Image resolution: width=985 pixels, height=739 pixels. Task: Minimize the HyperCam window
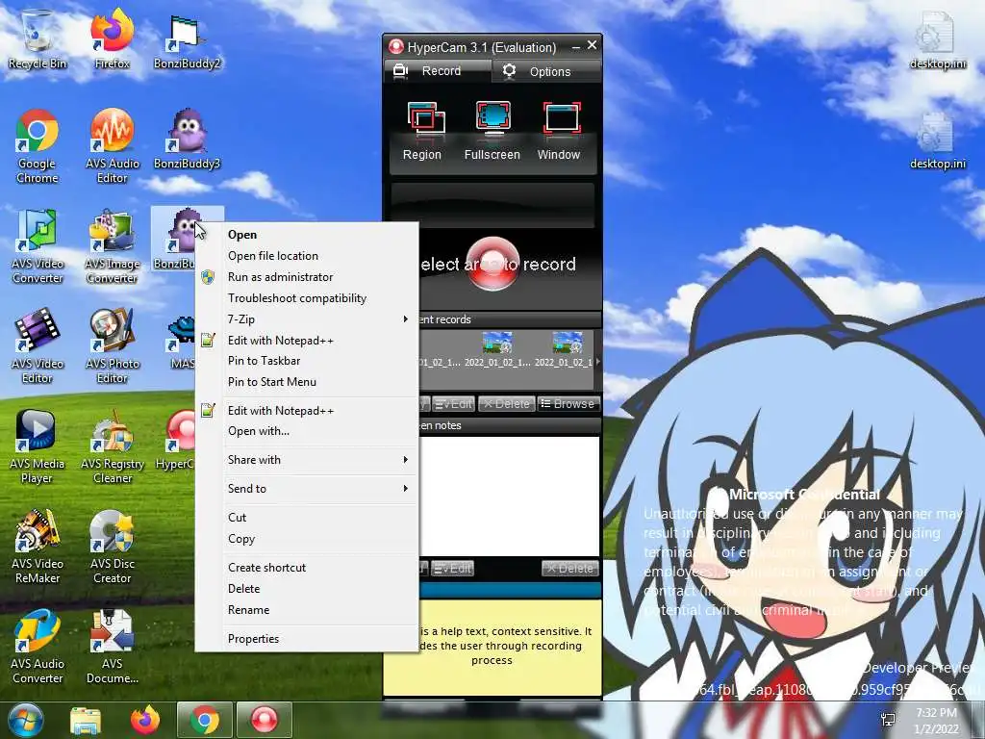tap(575, 46)
